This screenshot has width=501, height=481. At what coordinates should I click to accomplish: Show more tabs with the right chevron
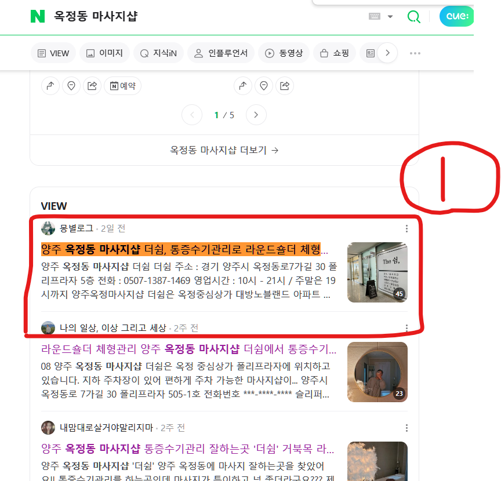(x=387, y=53)
